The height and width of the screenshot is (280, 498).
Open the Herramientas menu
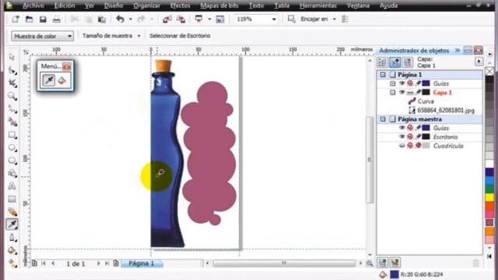pos(318,5)
